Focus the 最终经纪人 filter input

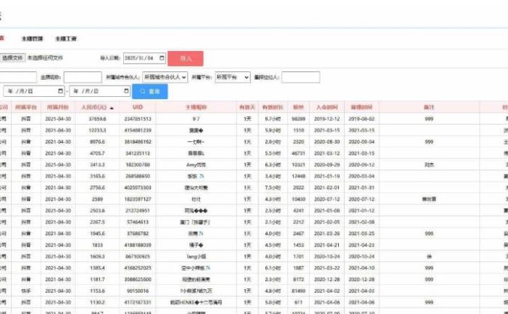[301, 77]
